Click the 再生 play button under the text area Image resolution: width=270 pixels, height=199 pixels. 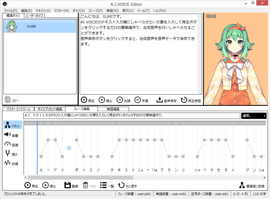[x=87, y=100]
